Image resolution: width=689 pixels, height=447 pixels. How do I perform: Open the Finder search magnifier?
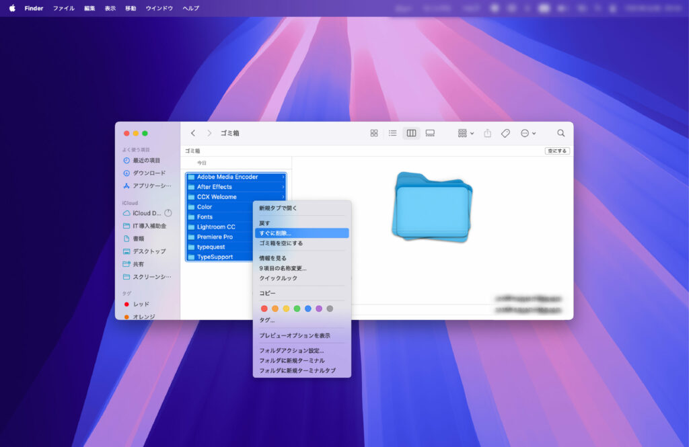[560, 133]
